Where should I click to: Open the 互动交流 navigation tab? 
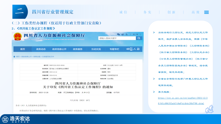click(96, 49)
